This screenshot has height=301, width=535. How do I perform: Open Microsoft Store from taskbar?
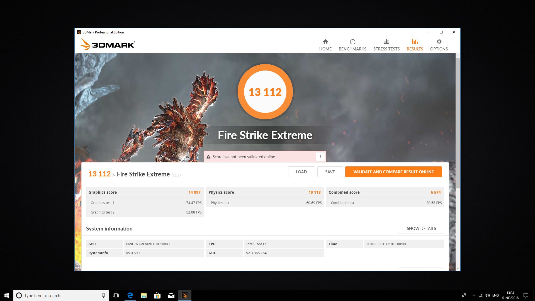[157, 295]
